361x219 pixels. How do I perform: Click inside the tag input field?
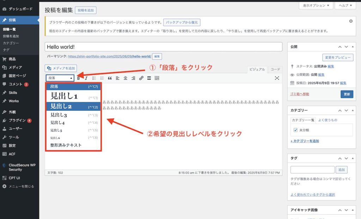click(x=312, y=169)
